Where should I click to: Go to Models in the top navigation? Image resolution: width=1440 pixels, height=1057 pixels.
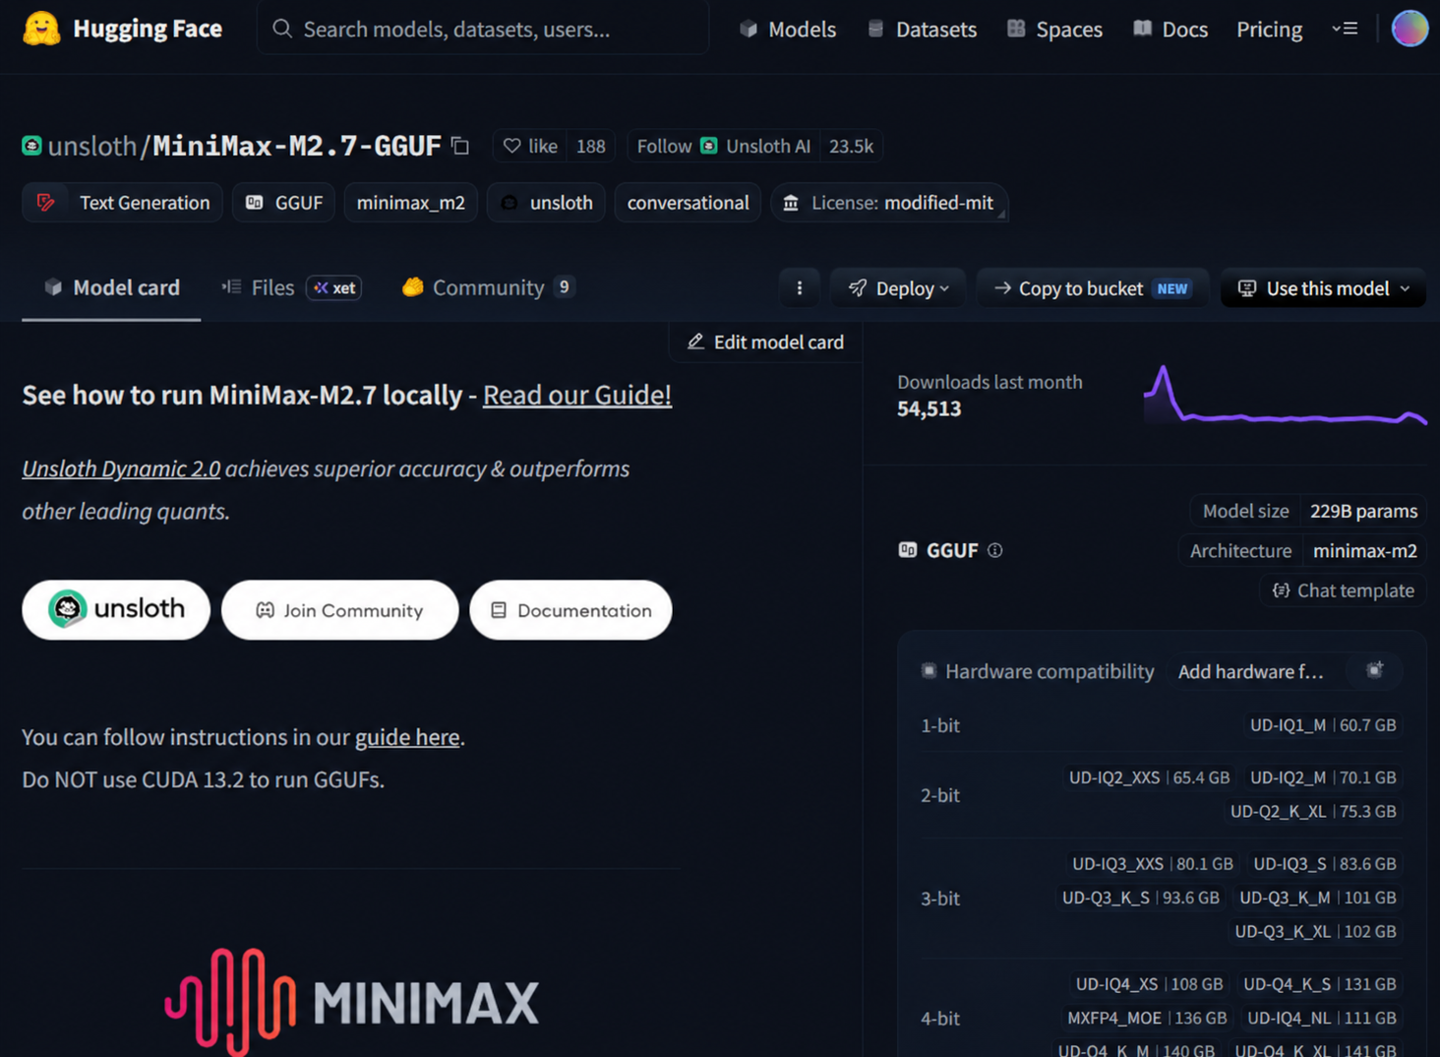point(788,30)
